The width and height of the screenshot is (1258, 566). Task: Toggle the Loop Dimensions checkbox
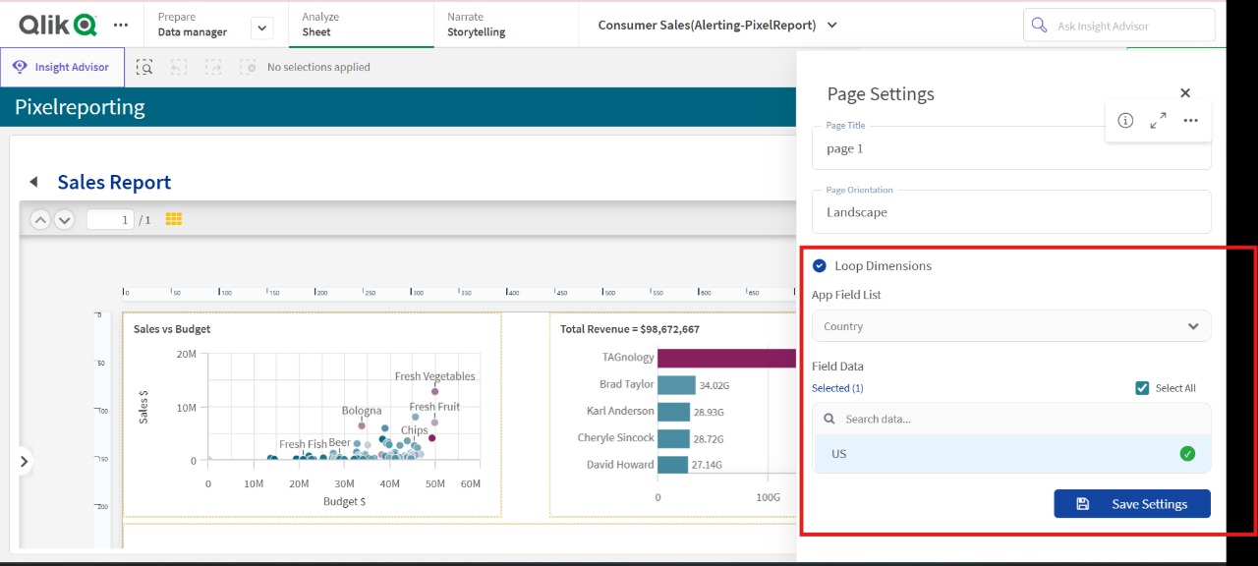pos(819,265)
